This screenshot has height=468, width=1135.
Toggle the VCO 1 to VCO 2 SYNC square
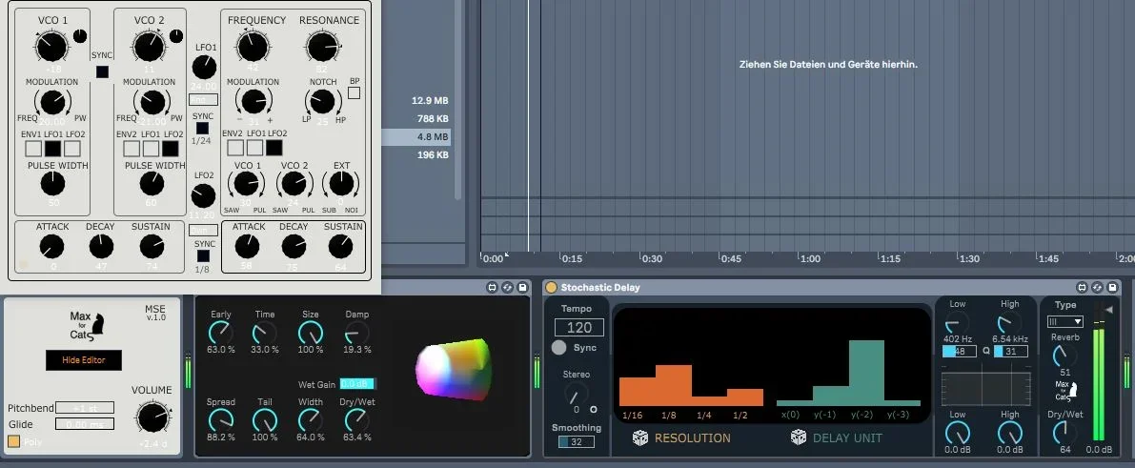tap(102, 71)
